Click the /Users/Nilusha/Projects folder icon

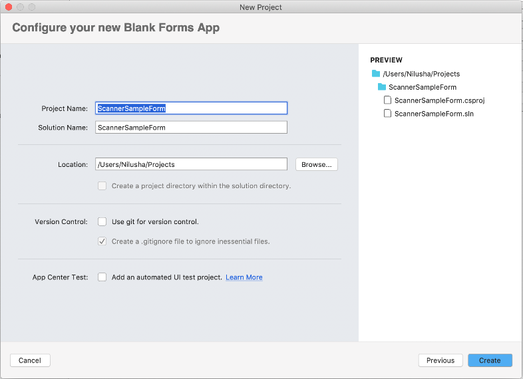pos(376,74)
